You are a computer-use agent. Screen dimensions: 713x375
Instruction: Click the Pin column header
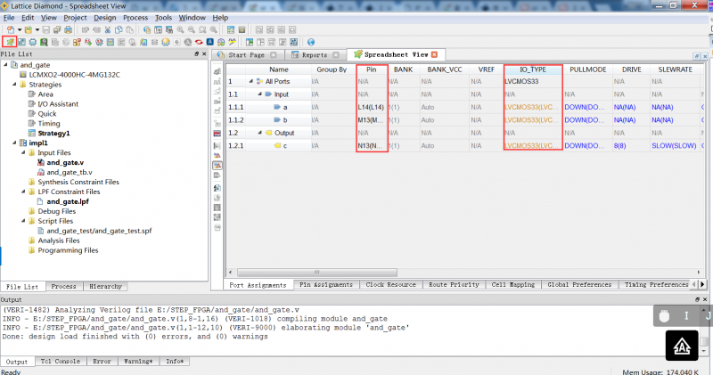tap(372, 69)
